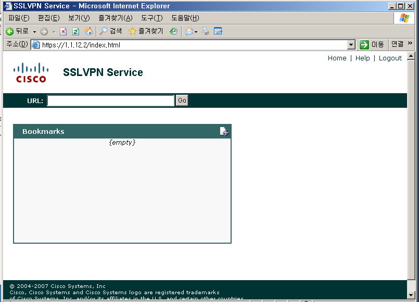Open the 도구(T) menu
The height and width of the screenshot is (302, 419).
pos(152,18)
